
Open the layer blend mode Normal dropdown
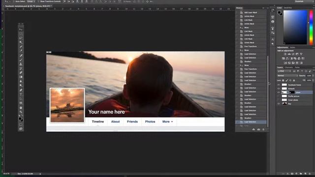pos(287,76)
